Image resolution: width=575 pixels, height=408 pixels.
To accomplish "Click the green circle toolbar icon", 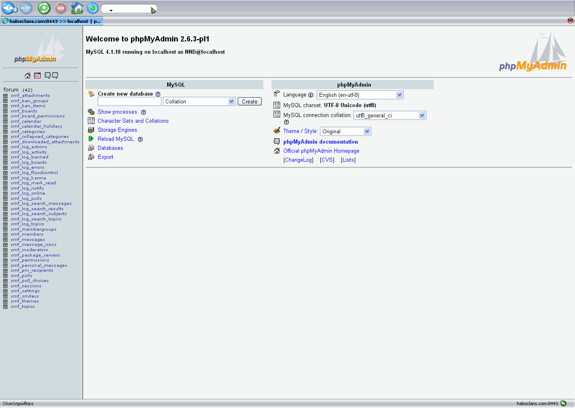I will pos(93,8).
